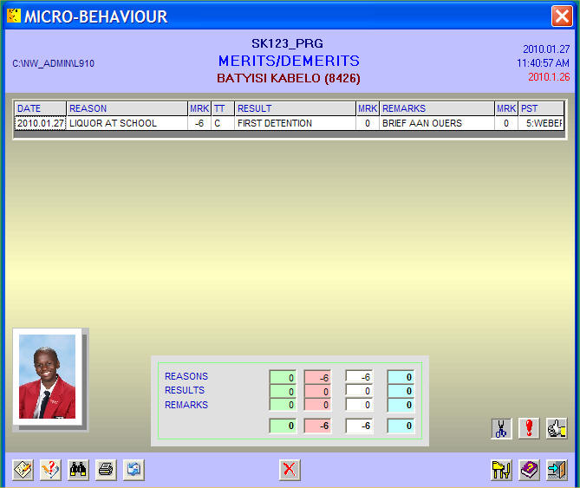Viewport: 580px width, 488px height.
Task: Click the LIQUOR AT SCHOOL reason cell
Action: (127, 124)
